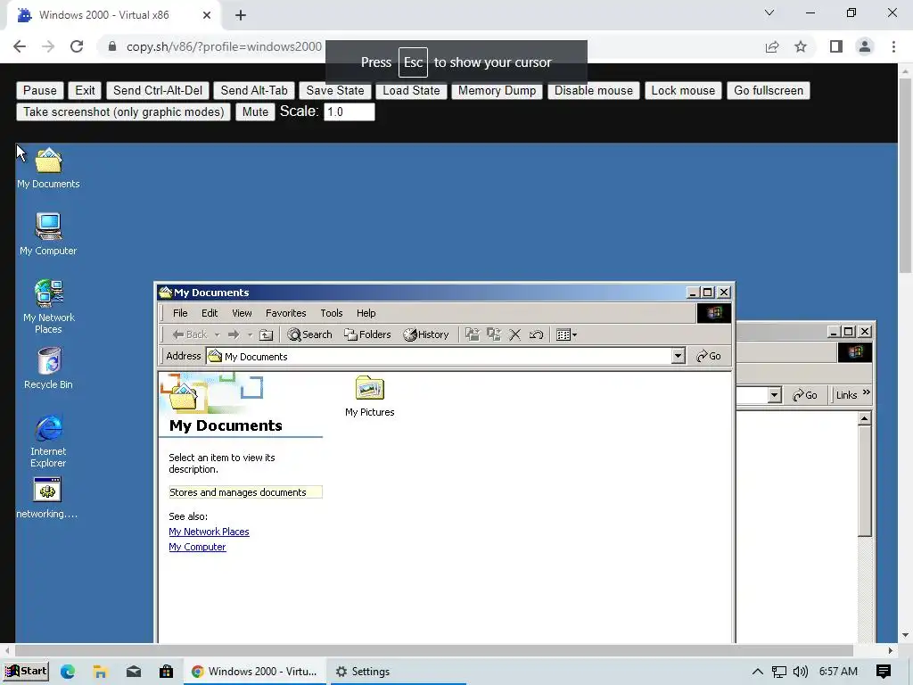
Task: Open the Favorites menu
Action: [x=286, y=313]
